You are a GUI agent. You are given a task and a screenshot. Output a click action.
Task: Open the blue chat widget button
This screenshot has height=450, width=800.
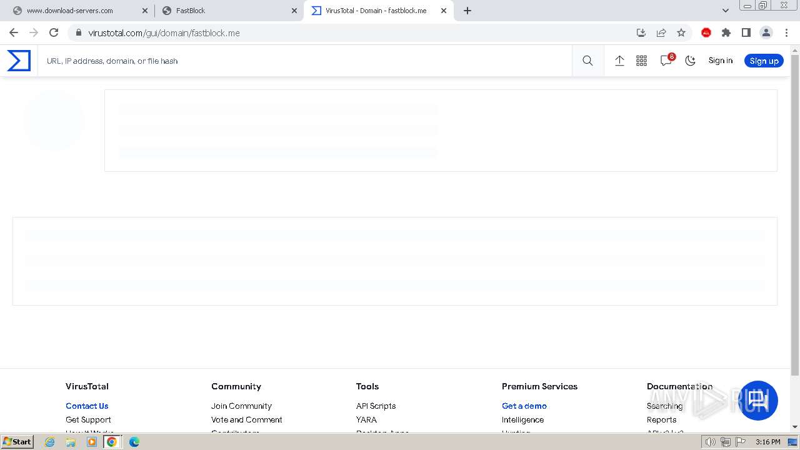pos(757,401)
